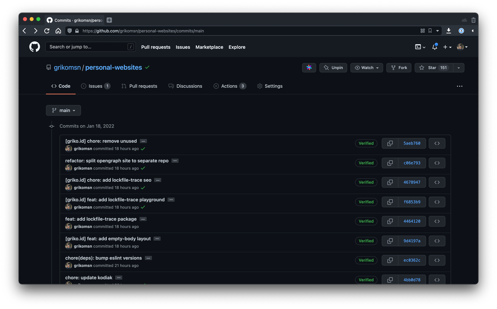497x309 pixels.
Task: Show site security shield info
Action: pos(70,31)
